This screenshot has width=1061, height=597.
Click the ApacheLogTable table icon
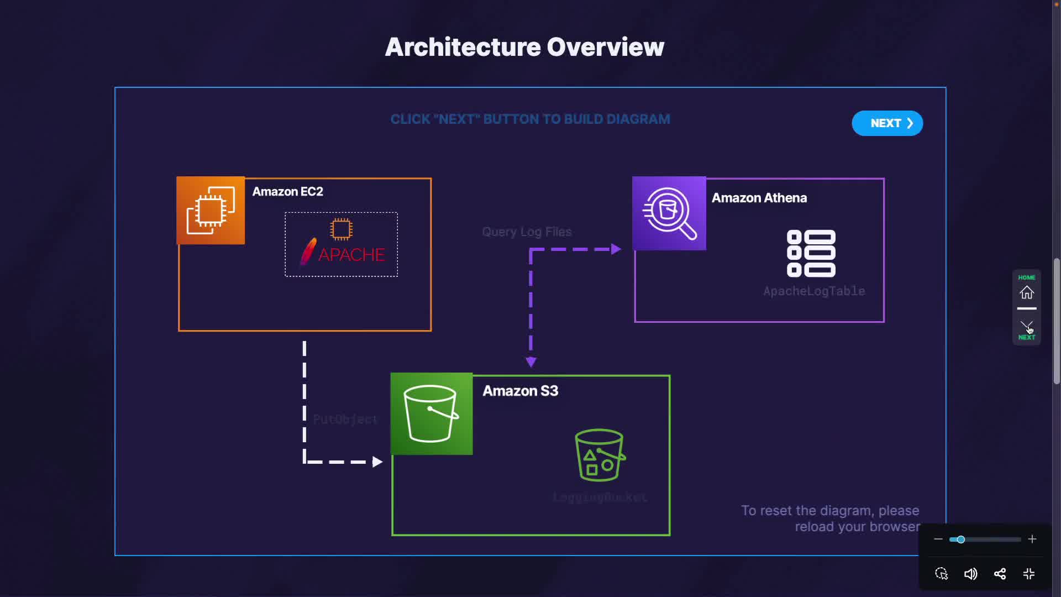point(811,253)
